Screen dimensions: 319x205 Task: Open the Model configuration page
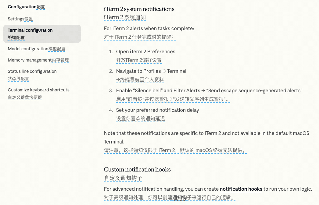pos(36,49)
